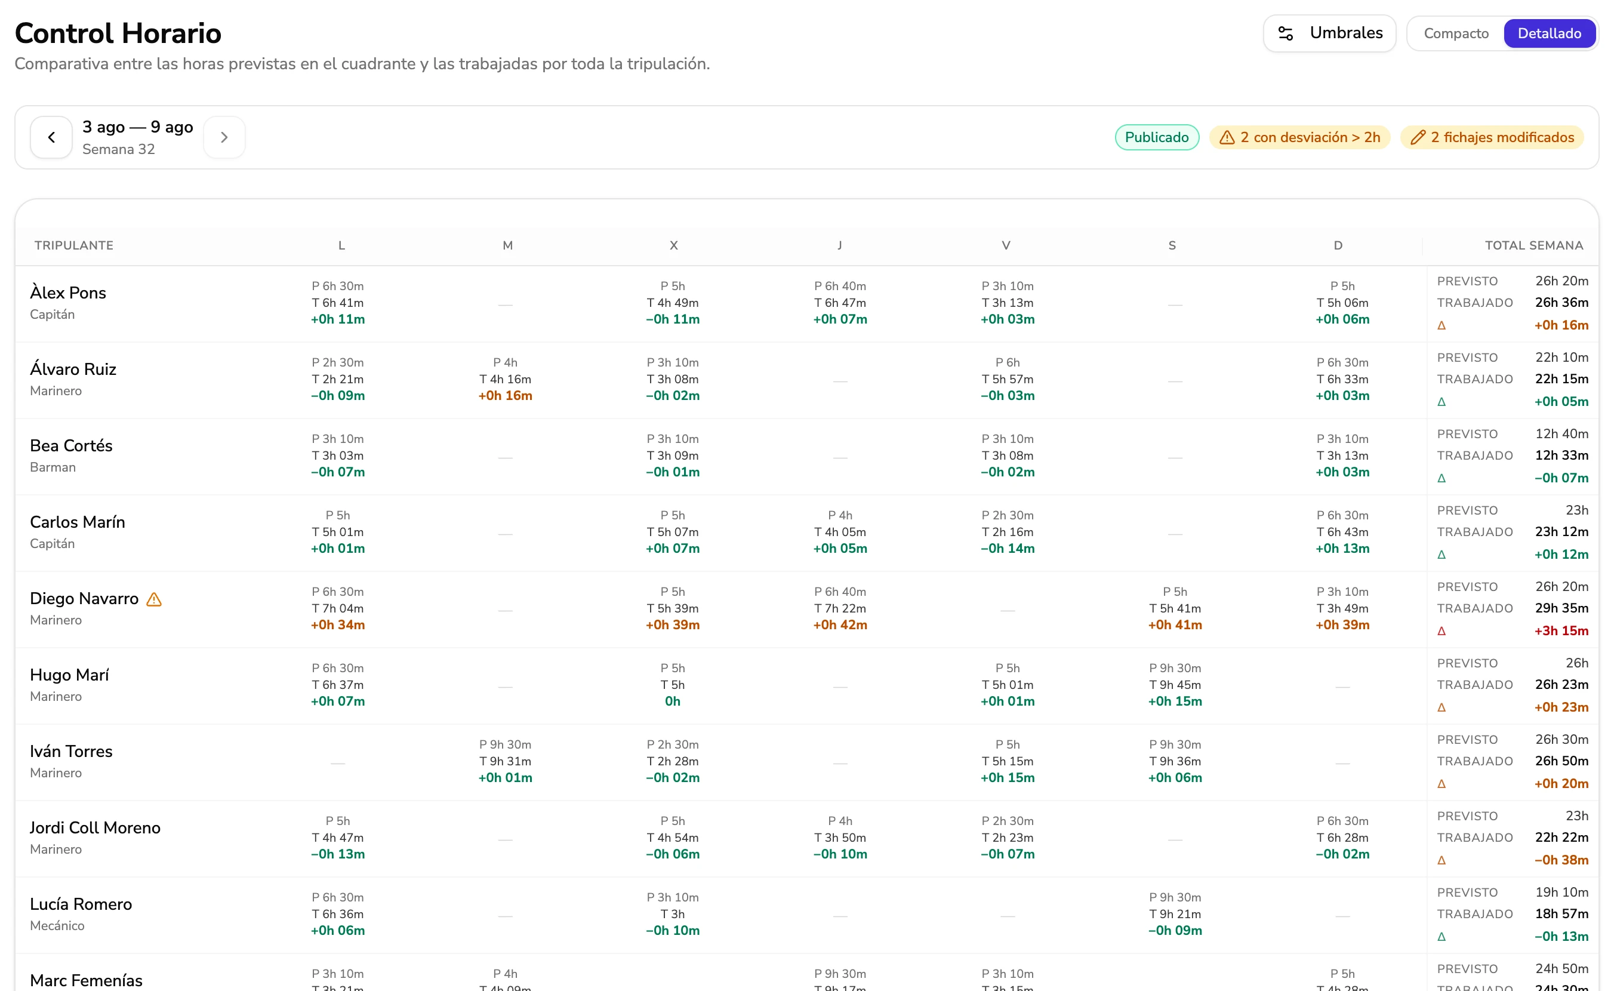The width and height of the screenshot is (1614, 991).
Task: Click the delta icon in Carlos Marín total
Action: point(1441,555)
